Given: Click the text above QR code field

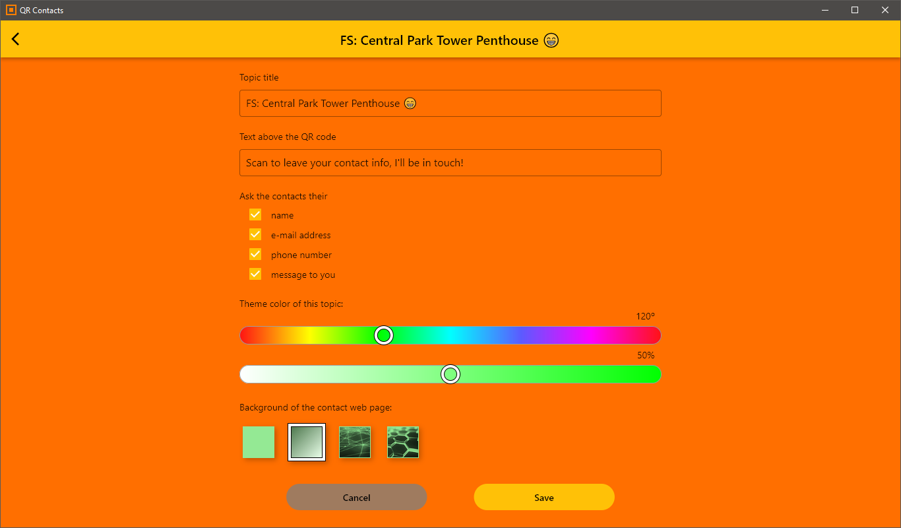Looking at the screenshot, I should (450, 163).
